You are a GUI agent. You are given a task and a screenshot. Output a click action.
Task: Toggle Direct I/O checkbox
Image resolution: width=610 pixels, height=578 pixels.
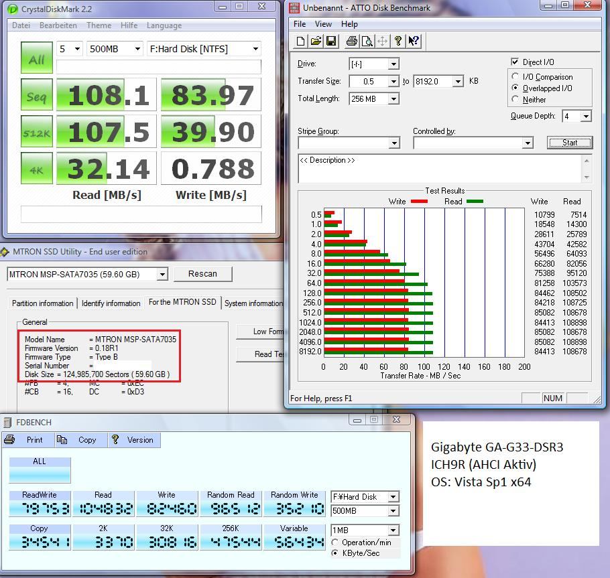click(515, 62)
